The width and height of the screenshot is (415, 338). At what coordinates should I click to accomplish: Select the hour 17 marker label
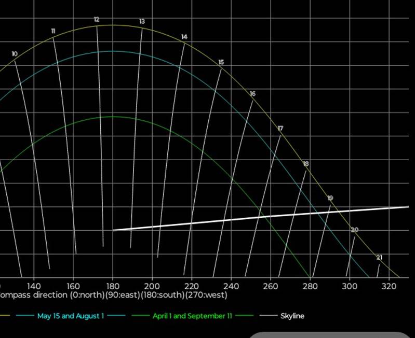(280, 128)
